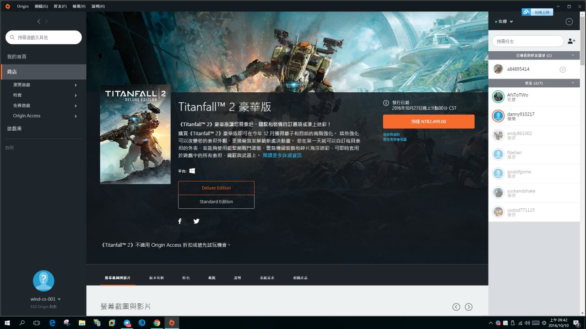Open Windows taskbar search
Viewport: 586px width, 329px height.
click(22, 323)
